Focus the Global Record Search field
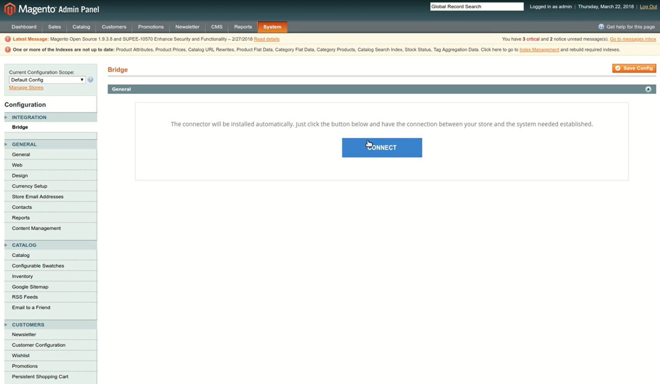The height and width of the screenshot is (384, 660). [476, 7]
